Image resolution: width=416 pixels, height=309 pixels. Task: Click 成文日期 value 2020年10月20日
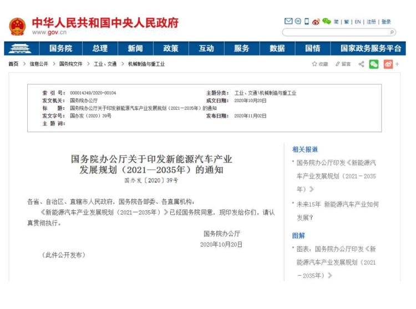coord(250,100)
